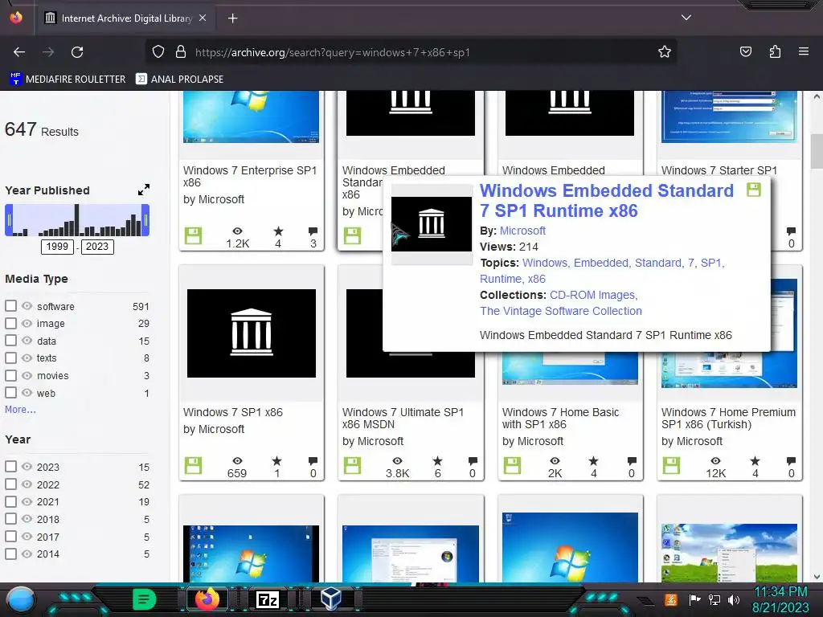Image resolution: width=823 pixels, height=617 pixels.
Task: Check the movies media type box
Action: pos(10,375)
